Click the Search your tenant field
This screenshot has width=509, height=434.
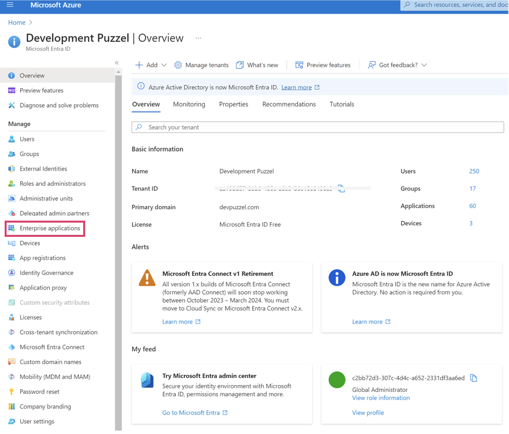coord(317,127)
